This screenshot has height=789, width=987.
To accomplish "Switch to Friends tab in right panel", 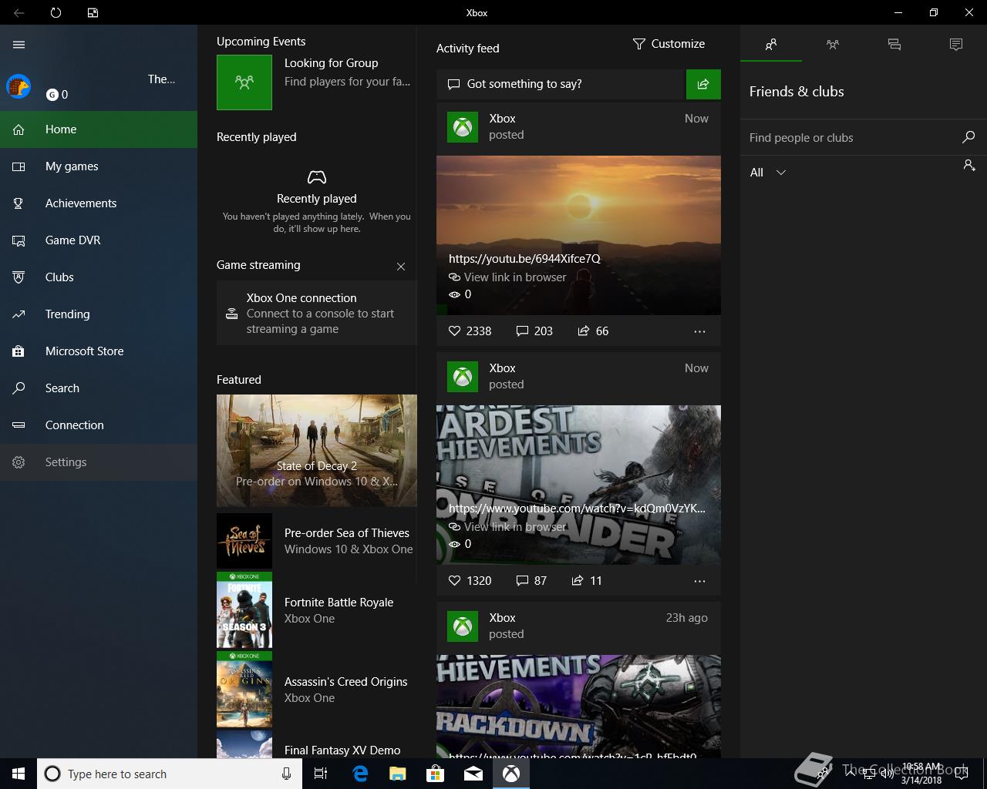I will click(771, 45).
